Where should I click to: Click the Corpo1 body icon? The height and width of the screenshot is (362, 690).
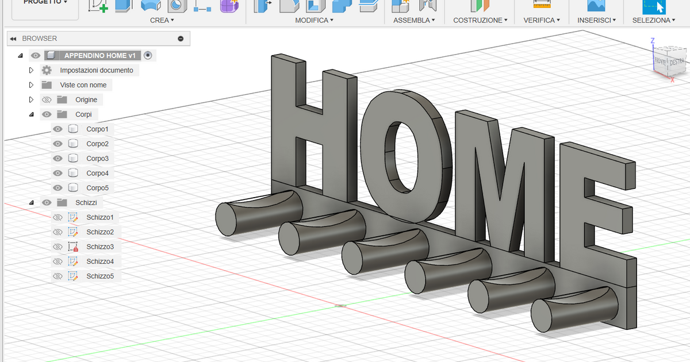[x=73, y=129]
